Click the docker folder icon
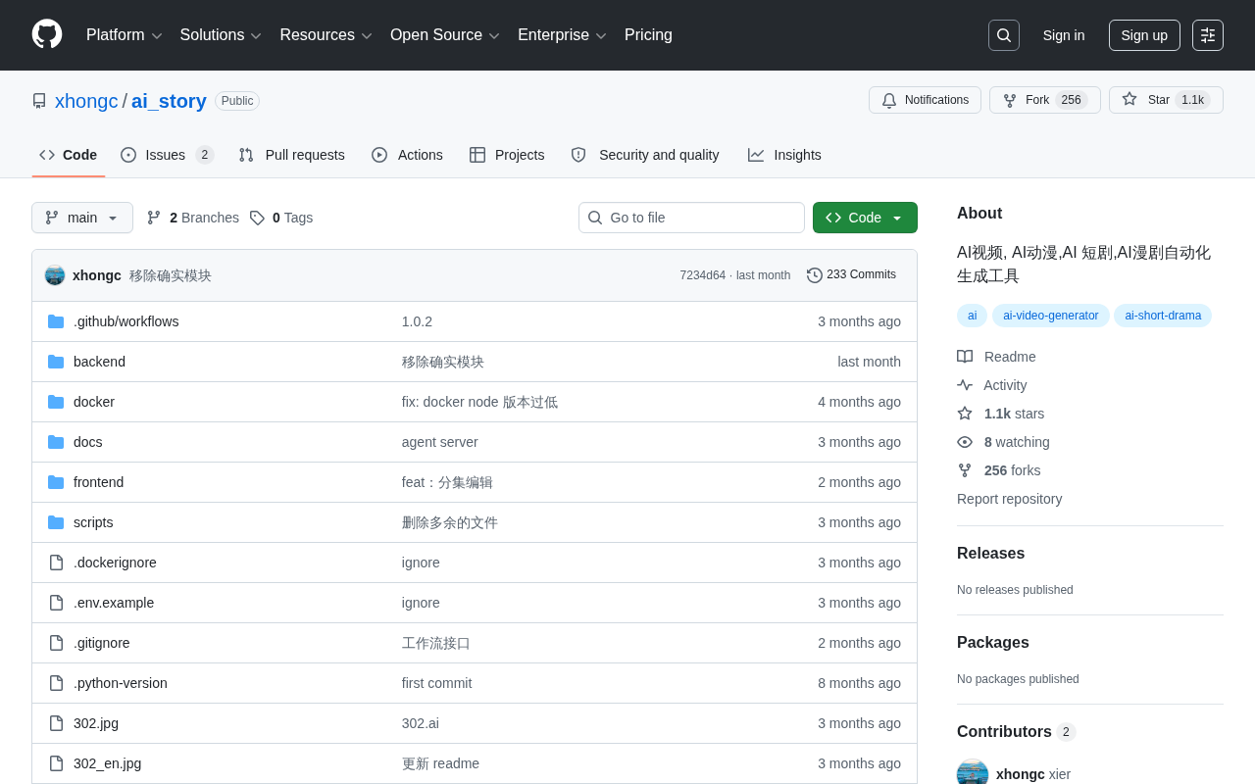This screenshot has width=1255, height=784. click(56, 402)
